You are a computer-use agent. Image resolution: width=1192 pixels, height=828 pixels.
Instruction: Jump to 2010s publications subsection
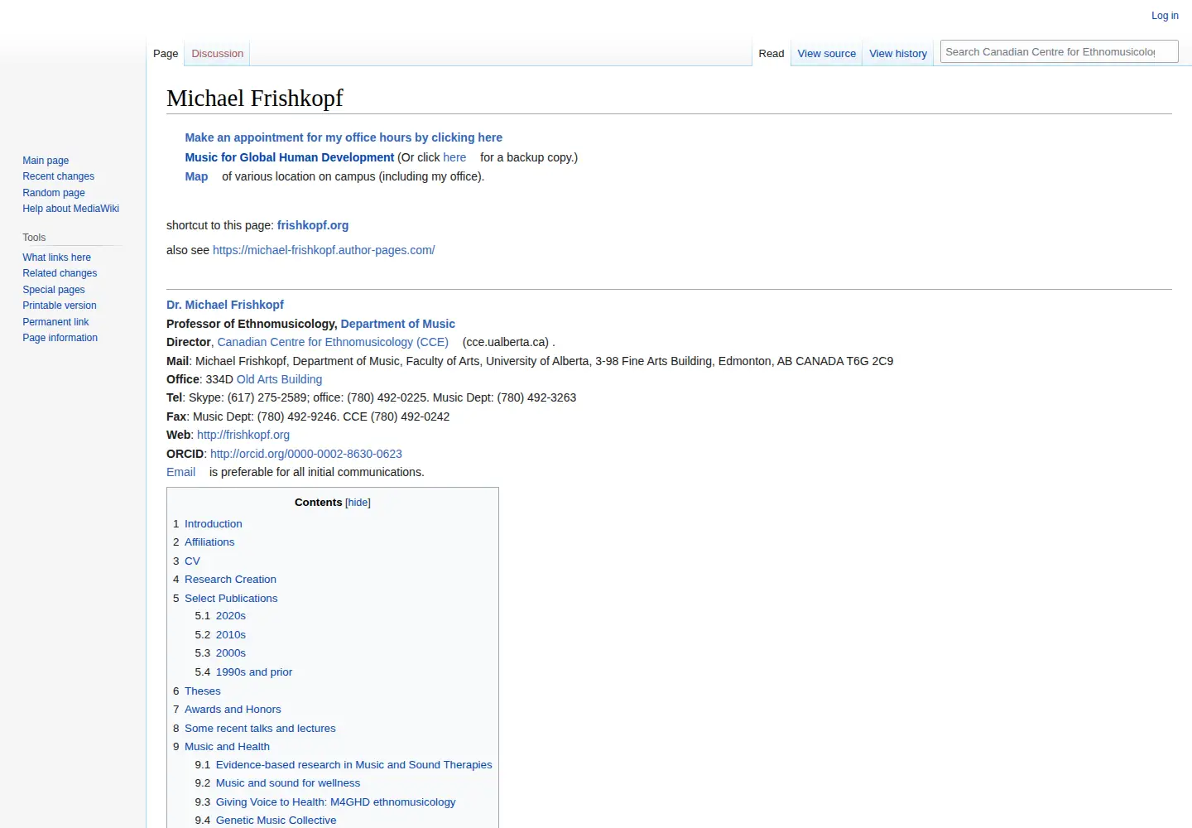[230, 635]
